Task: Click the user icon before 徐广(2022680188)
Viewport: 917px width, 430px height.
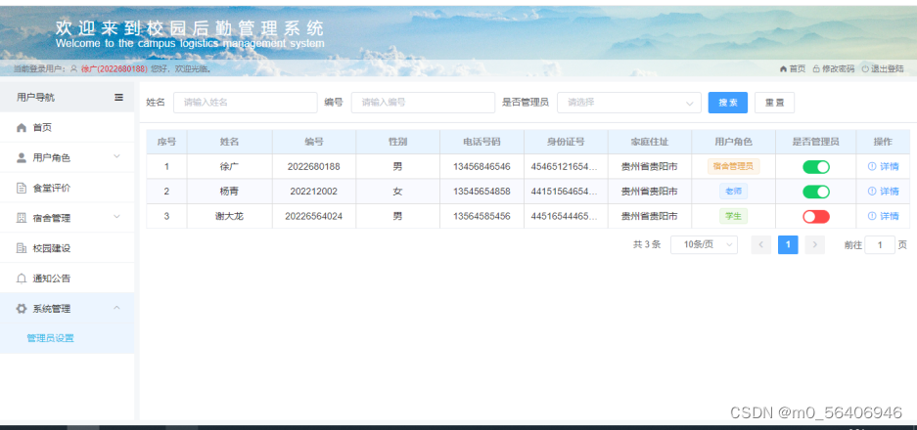Action: coord(73,68)
